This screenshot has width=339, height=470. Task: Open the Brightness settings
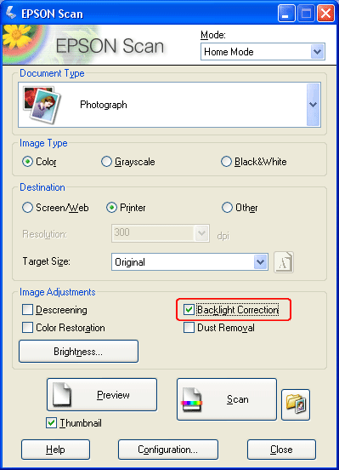(78, 352)
